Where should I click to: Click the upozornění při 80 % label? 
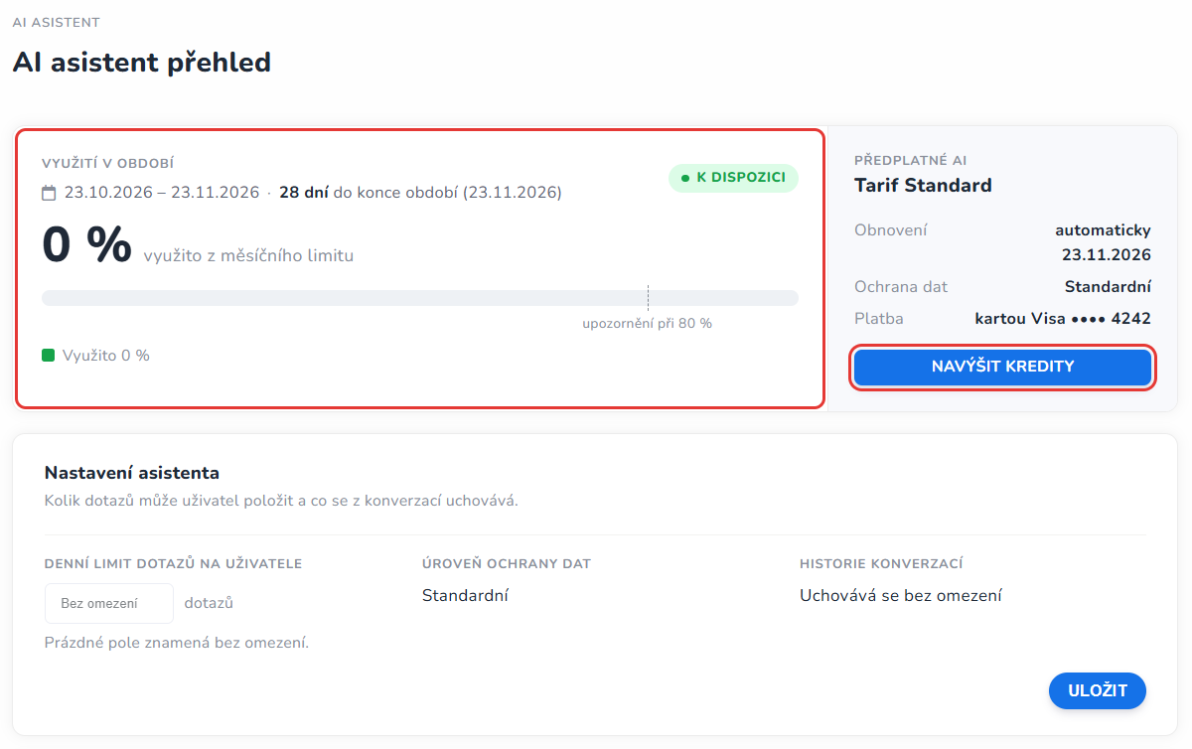648,323
